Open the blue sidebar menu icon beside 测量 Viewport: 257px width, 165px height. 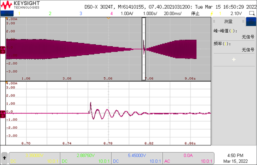coord(250,21)
